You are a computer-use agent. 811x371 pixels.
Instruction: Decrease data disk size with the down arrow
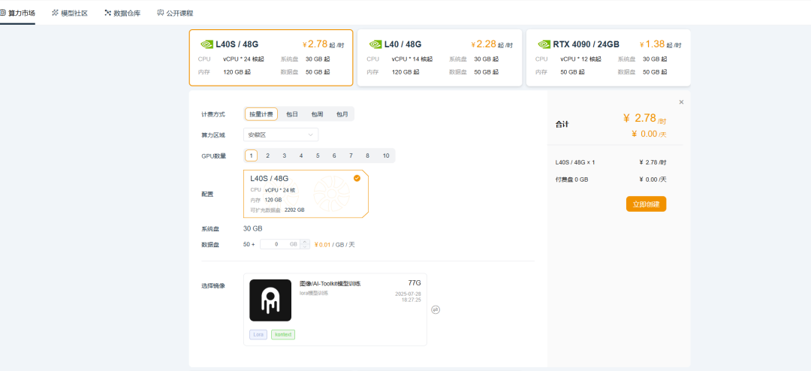pyautogui.click(x=304, y=246)
